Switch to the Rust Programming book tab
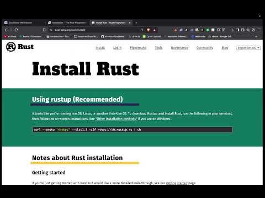This screenshot has width=265, height=198. pyautogui.click(x=67, y=23)
